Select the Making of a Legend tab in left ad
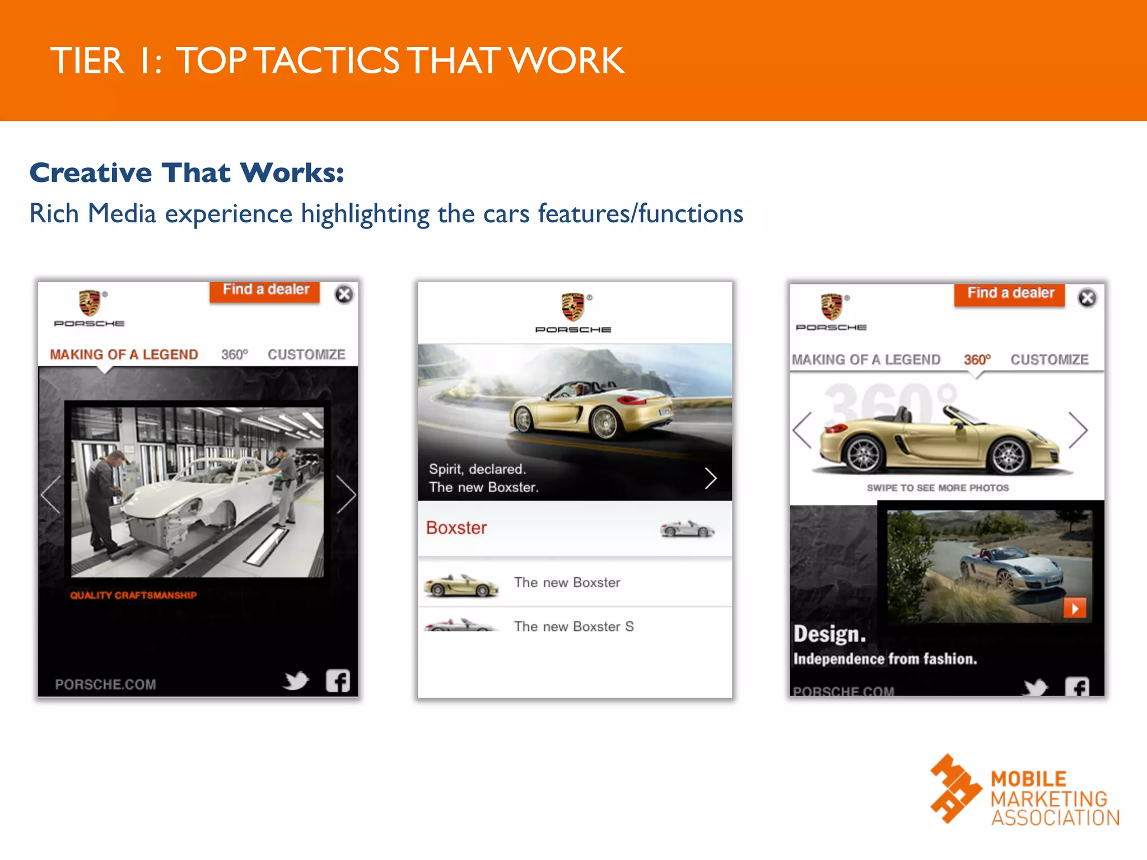Image resolution: width=1147 pixels, height=860 pixels. point(124,354)
